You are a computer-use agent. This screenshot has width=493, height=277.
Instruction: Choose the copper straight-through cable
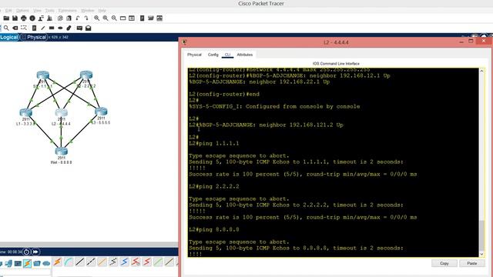[79, 262]
